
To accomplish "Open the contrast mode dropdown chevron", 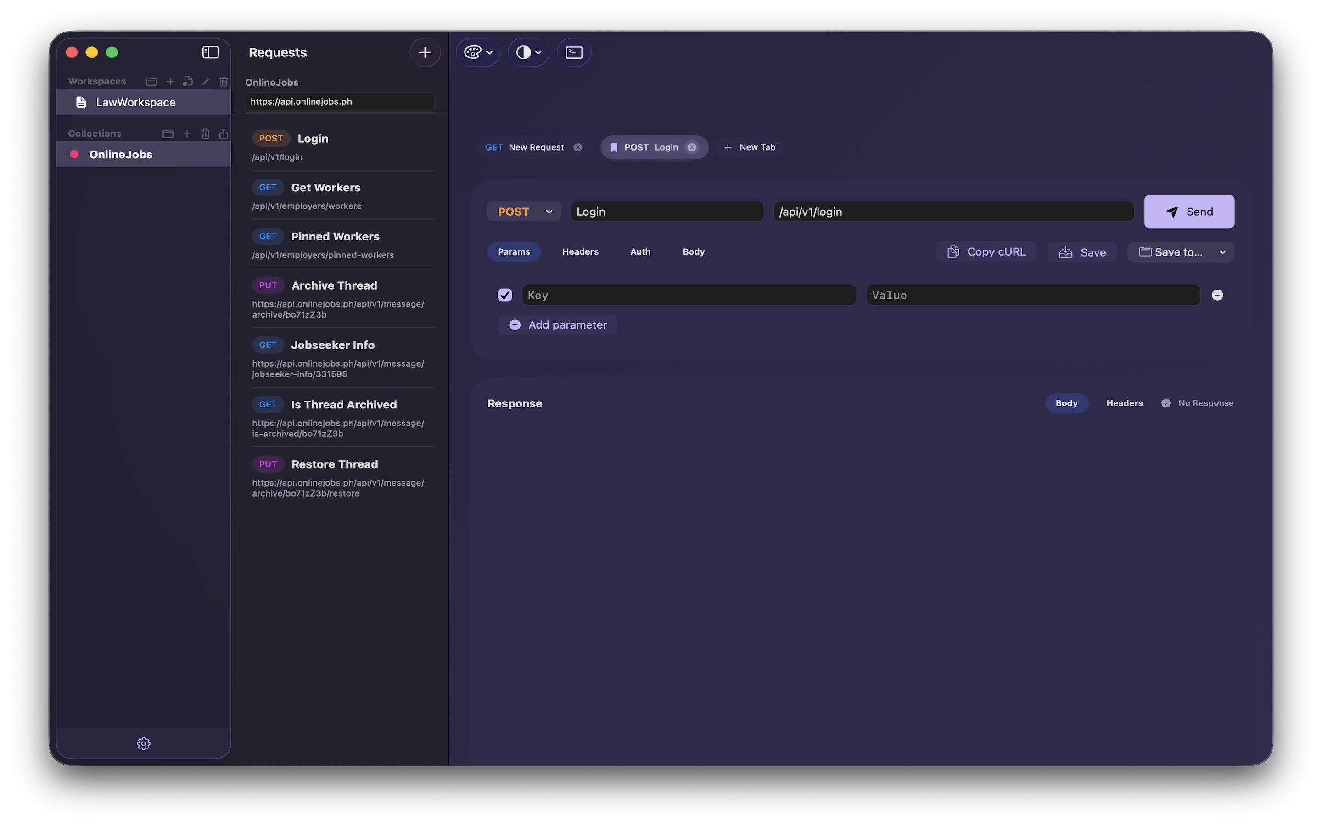I will click(538, 52).
